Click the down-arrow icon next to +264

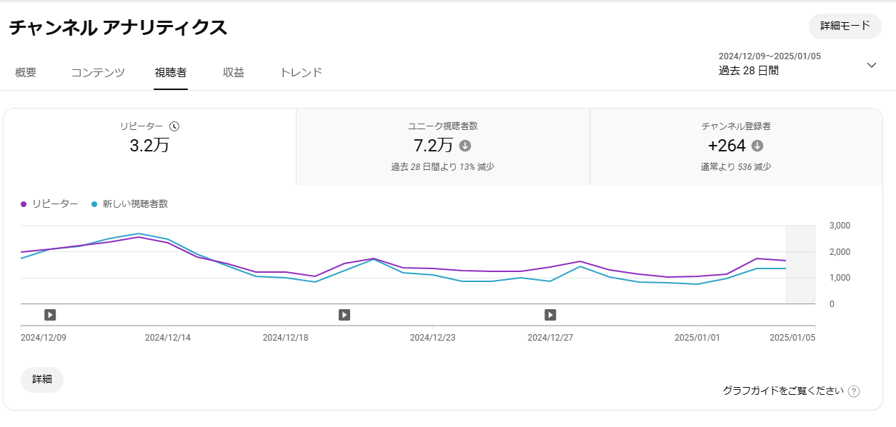pos(757,146)
